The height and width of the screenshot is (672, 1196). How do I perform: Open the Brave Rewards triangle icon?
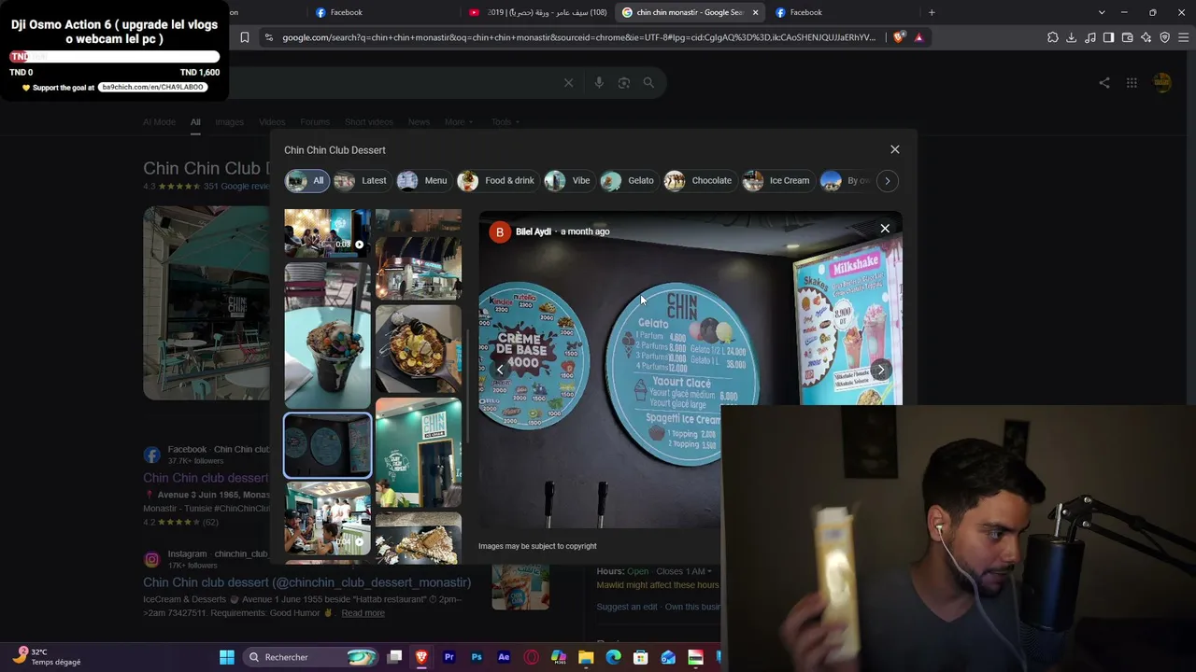pos(919,37)
